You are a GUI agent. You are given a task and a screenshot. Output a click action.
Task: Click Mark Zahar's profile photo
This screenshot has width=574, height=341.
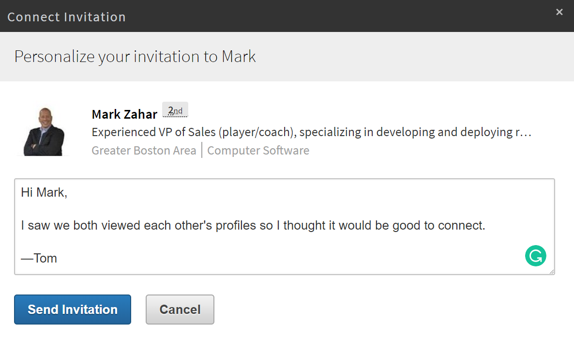44,130
